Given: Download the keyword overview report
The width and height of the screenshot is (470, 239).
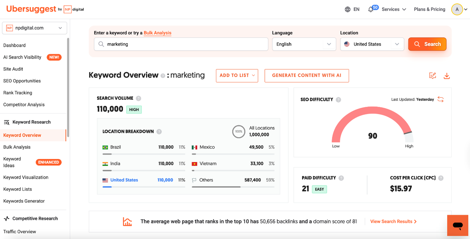Looking at the screenshot, I should pos(446,76).
